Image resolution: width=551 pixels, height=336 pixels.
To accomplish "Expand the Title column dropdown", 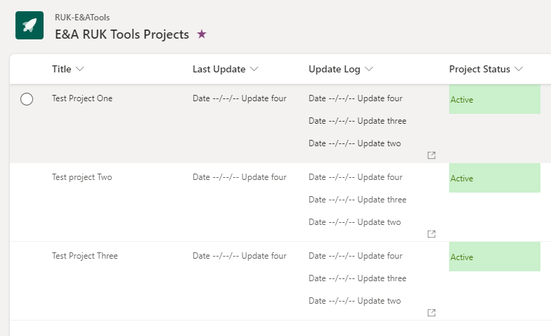I will [79, 69].
